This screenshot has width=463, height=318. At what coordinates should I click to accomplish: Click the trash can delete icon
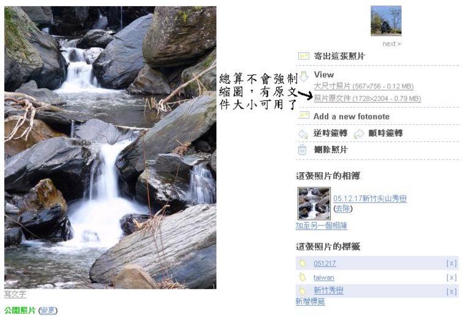(302, 150)
